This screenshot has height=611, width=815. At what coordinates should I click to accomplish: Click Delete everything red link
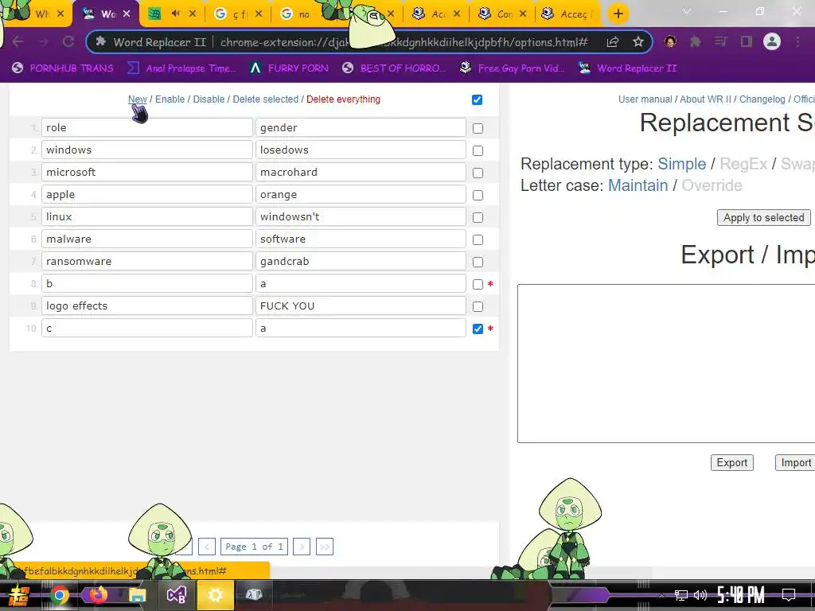[343, 99]
